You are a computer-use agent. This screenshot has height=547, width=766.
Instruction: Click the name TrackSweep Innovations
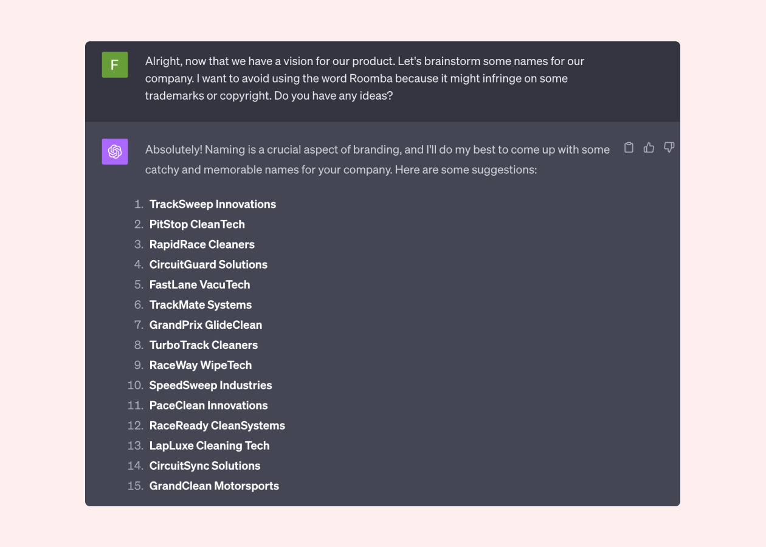(213, 204)
